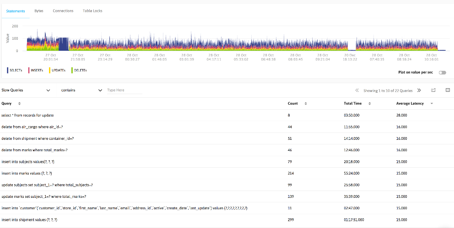Select the 'select * from records' query row
Screen dimensions: 454x228
(x=227, y=115)
